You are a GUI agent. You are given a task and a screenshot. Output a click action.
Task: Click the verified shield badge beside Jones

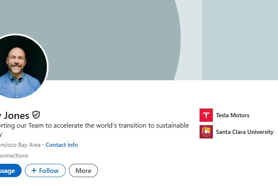[36, 115]
